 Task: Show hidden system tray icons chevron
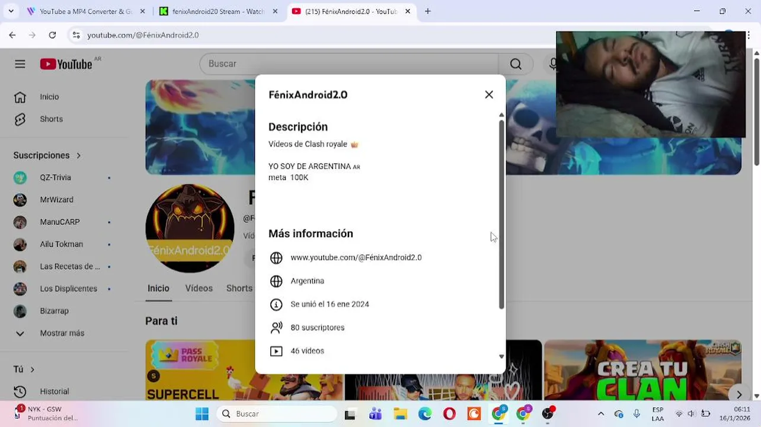[x=601, y=414]
